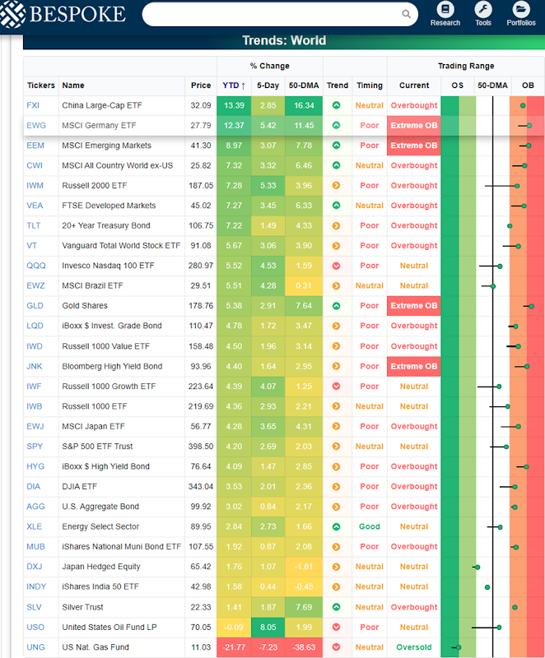Sort by Price column header
The width and height of the screenshot is (545, 658).
click(201, 86)
